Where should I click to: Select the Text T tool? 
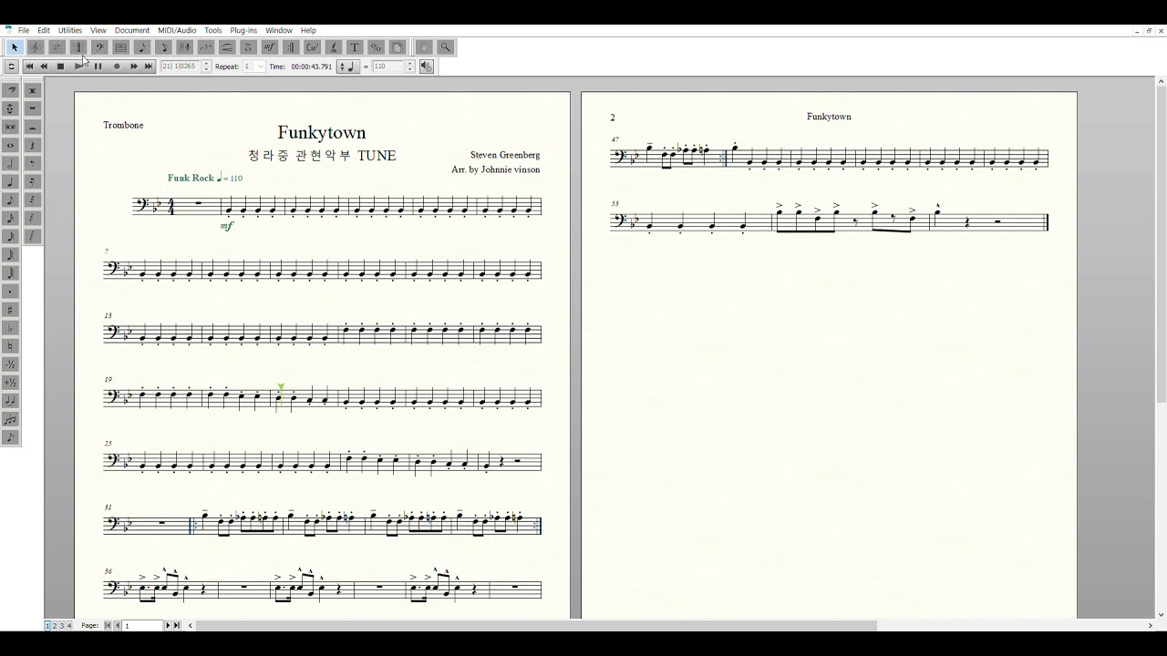355,47
